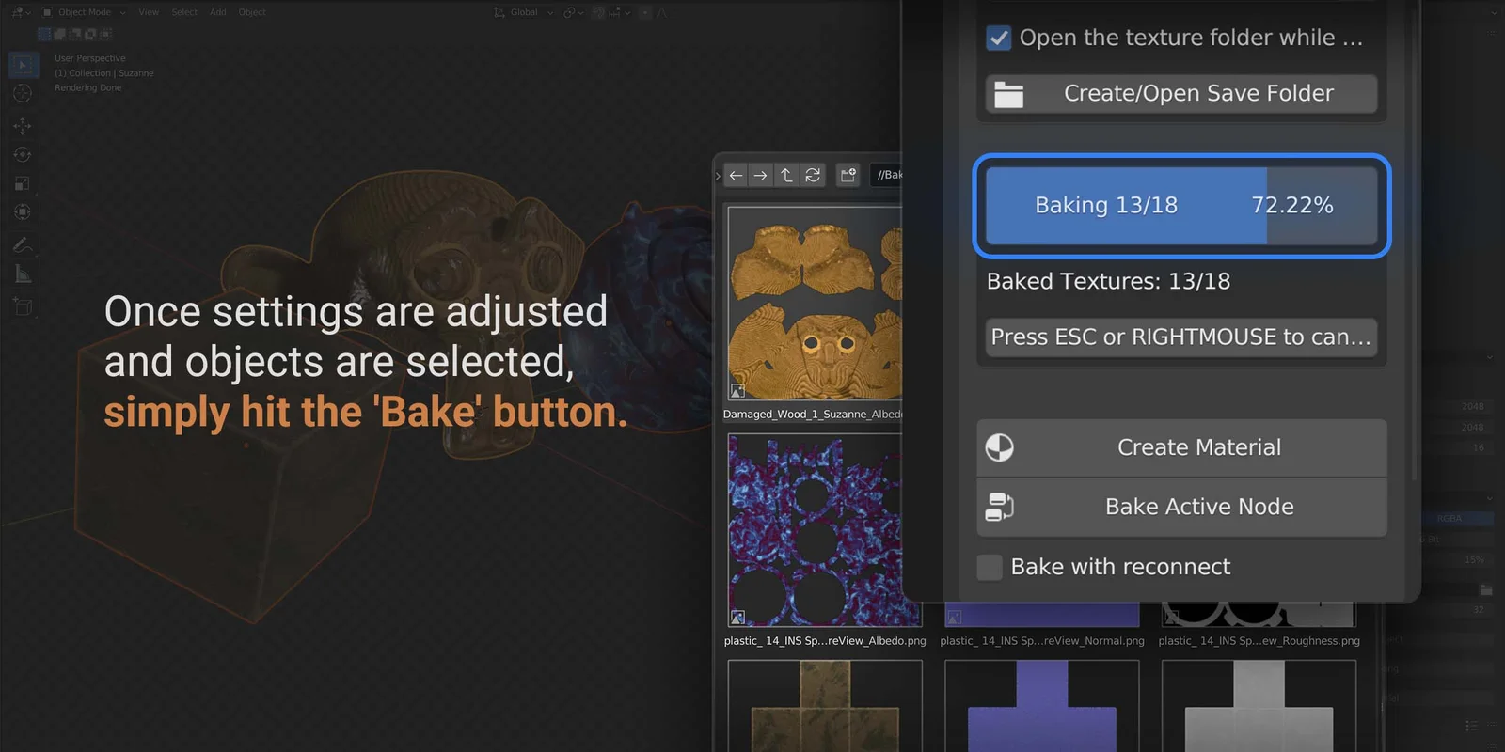Set selection mode to intersect
1505x752 pixels.
pyautogui.click(x=105, y=34)
